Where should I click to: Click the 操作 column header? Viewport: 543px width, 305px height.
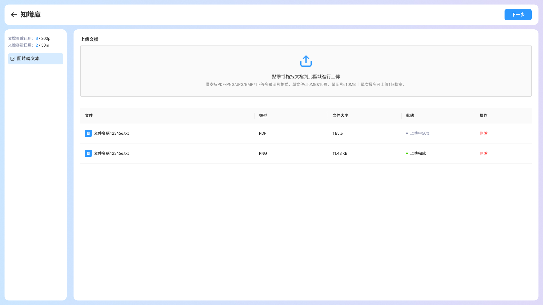(483, 116)
